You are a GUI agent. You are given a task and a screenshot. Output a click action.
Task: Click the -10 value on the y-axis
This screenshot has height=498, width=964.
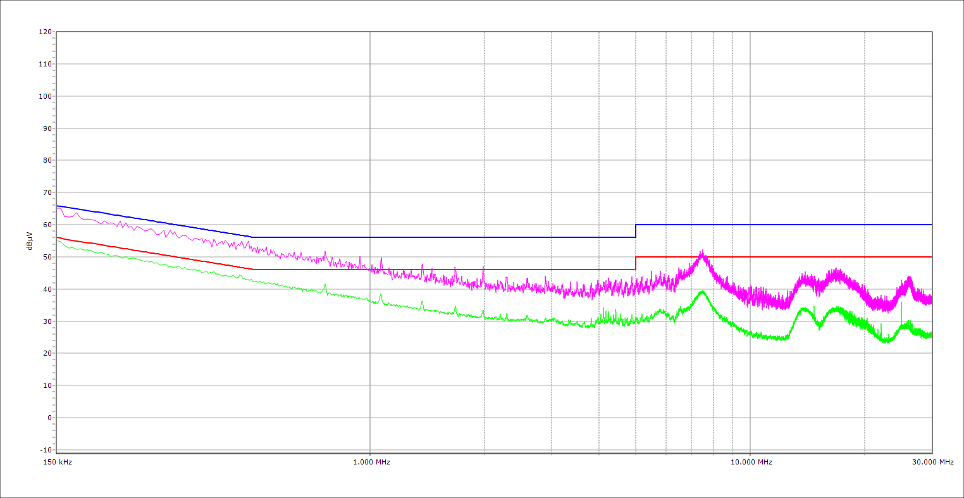[45, 450]
